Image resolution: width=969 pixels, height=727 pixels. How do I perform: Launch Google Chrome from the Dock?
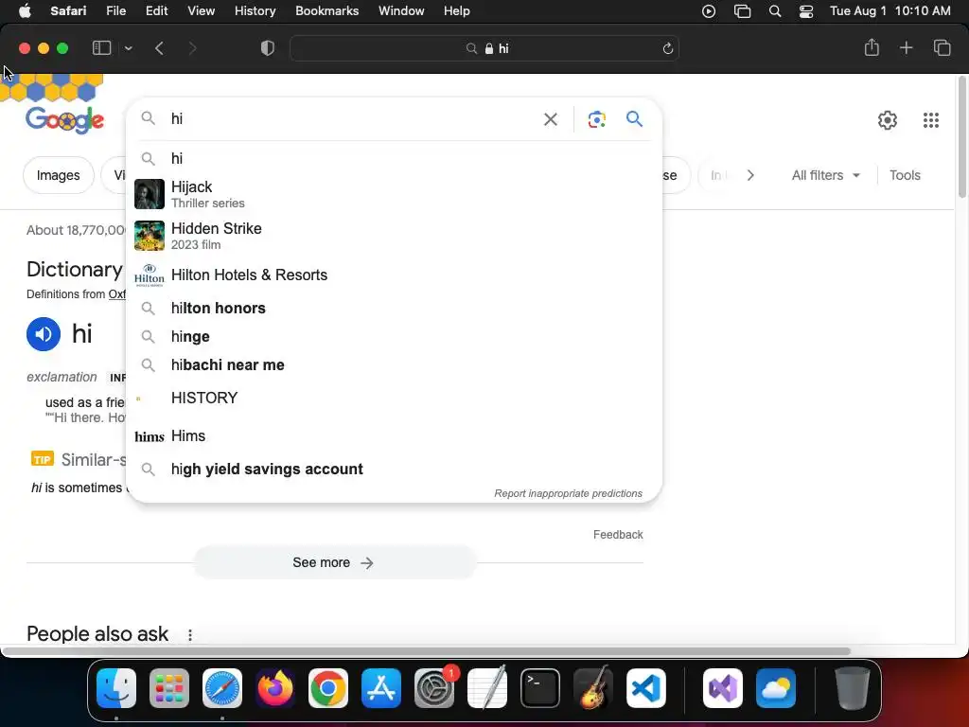(328, 688)
